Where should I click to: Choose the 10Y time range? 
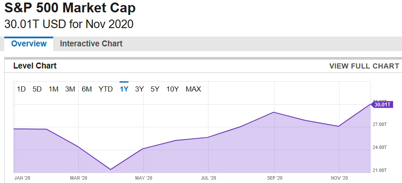pos(173,89)
